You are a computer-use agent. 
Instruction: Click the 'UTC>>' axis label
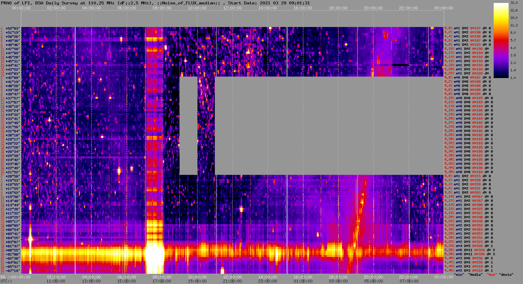(6, 281)
